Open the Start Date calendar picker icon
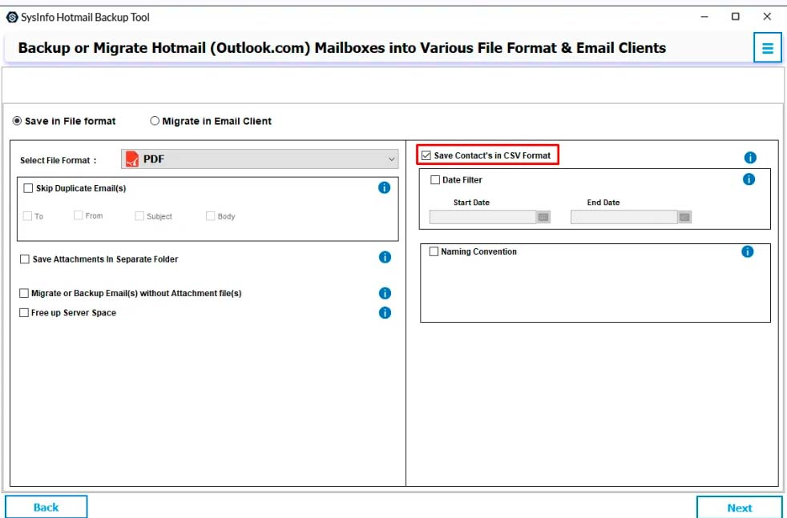 (x=543, y=217)
